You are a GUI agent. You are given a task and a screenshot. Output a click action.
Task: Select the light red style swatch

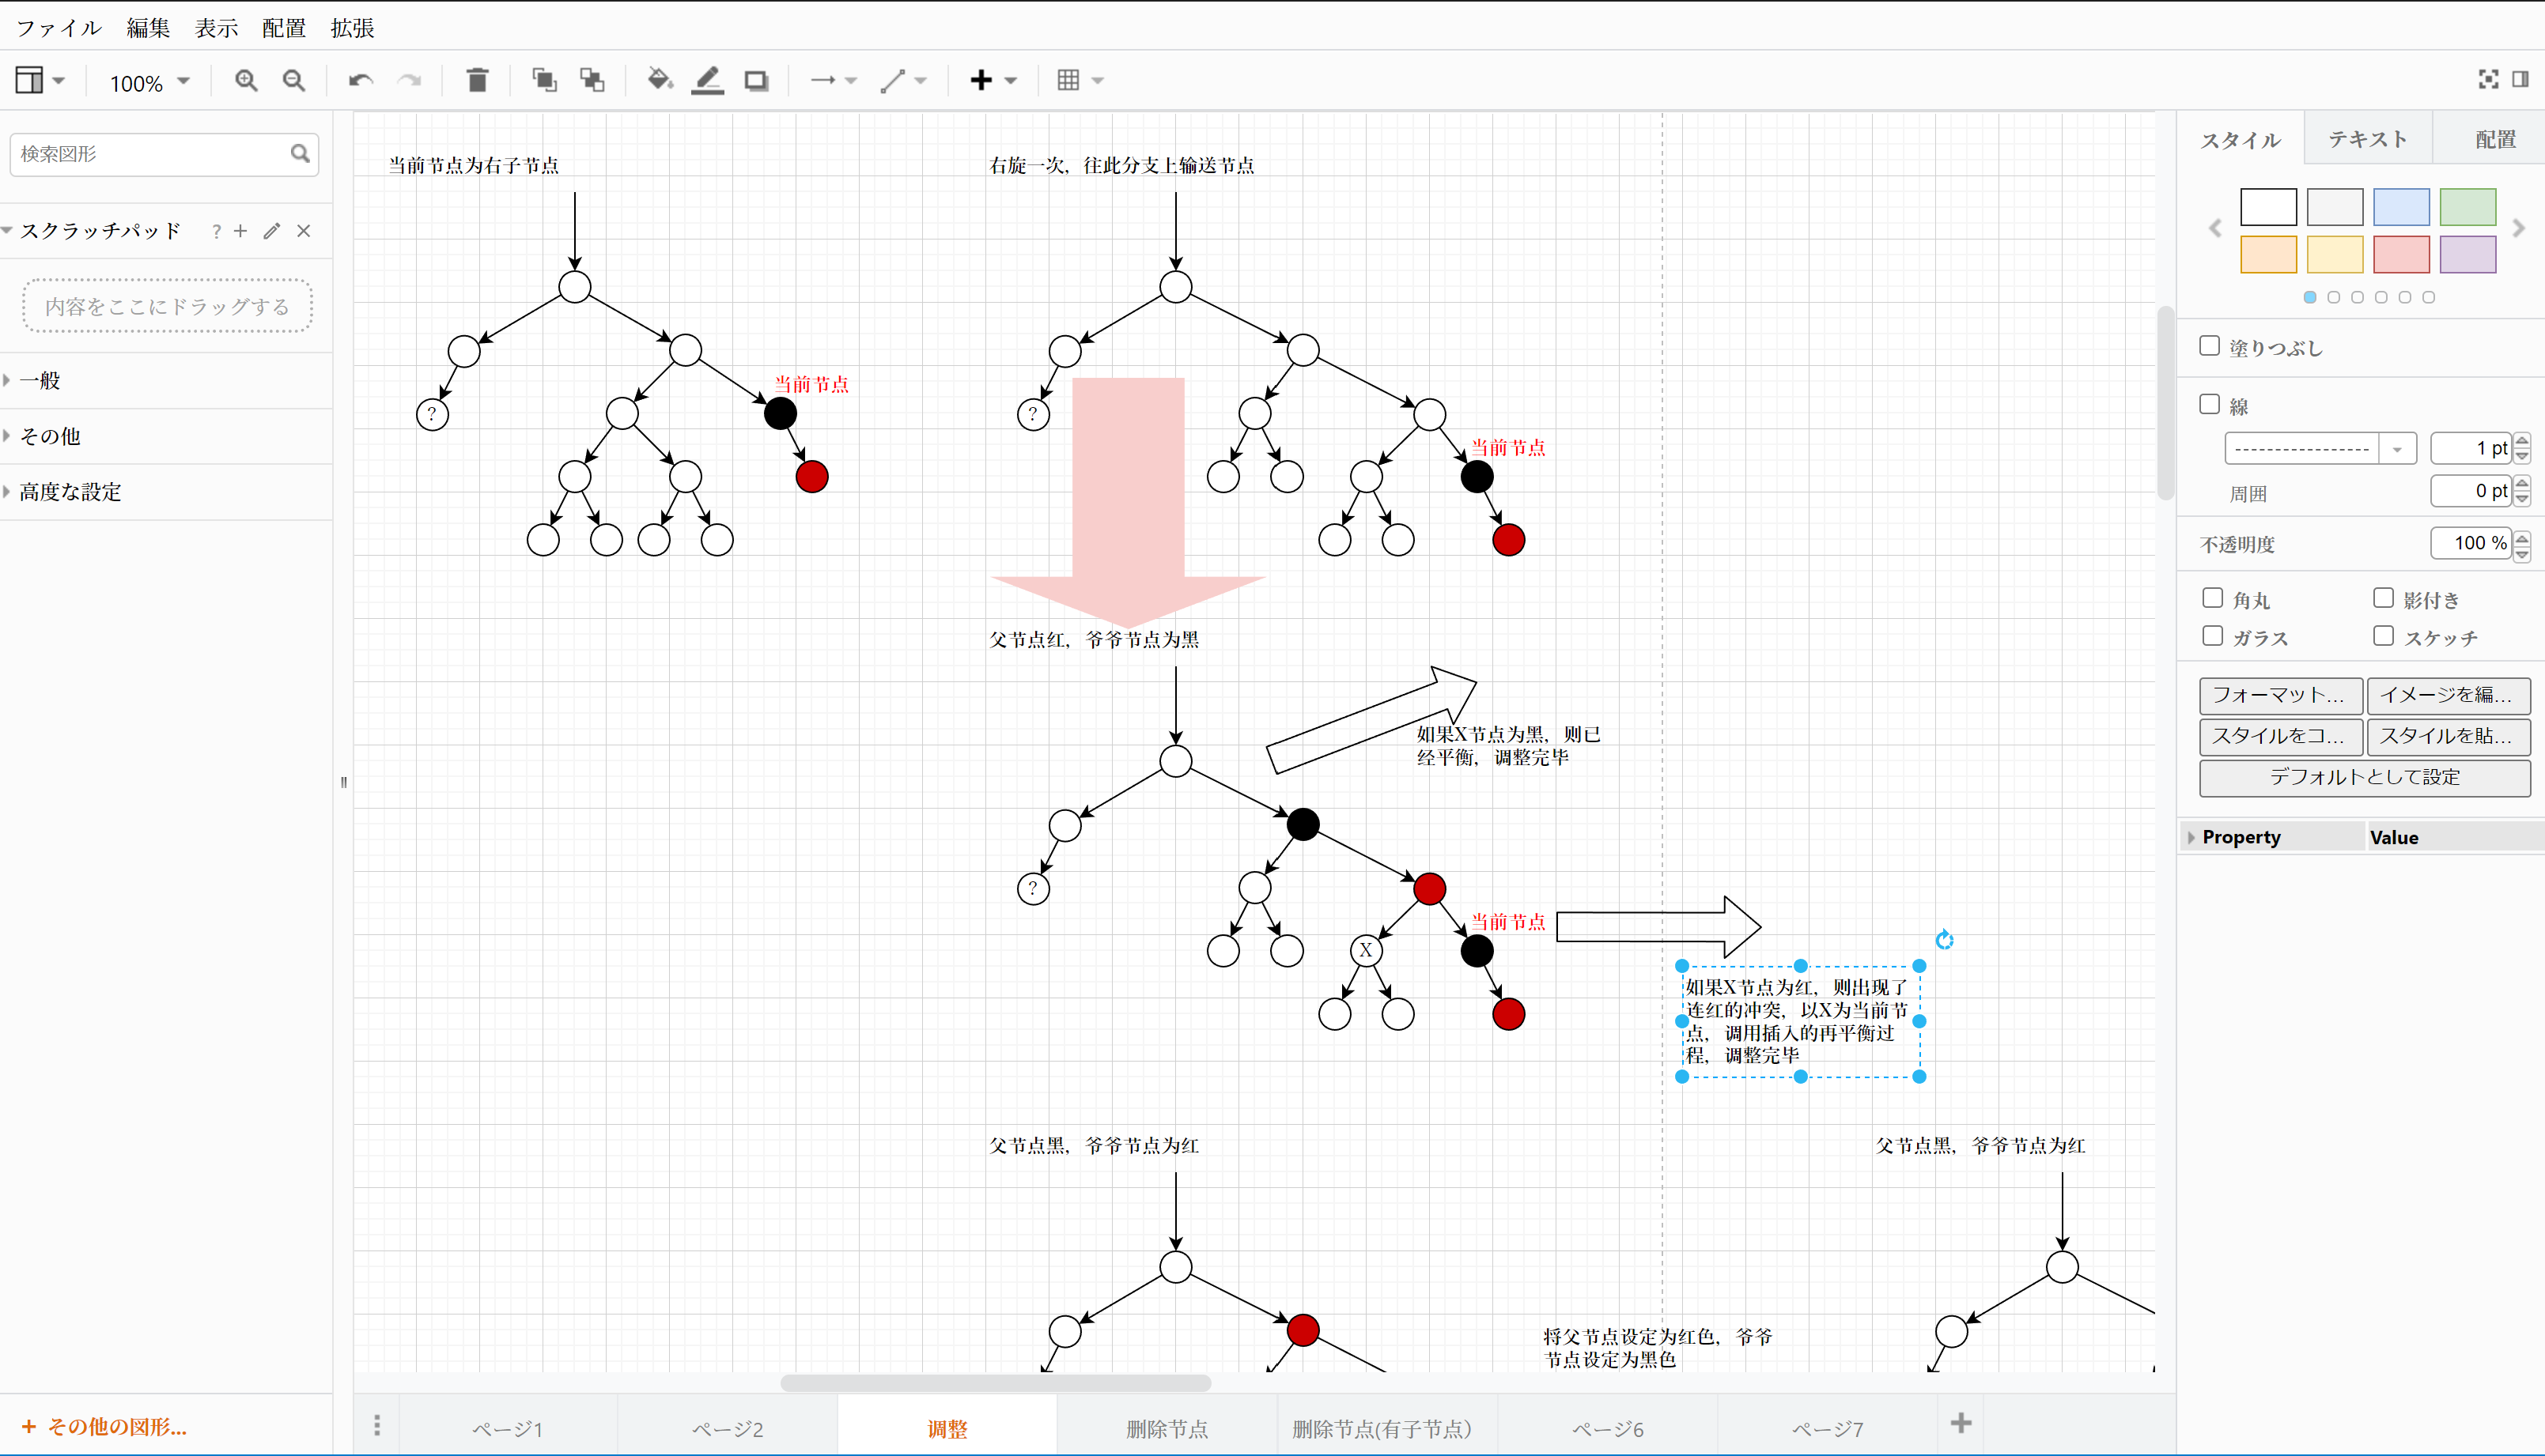point(2401,254)
